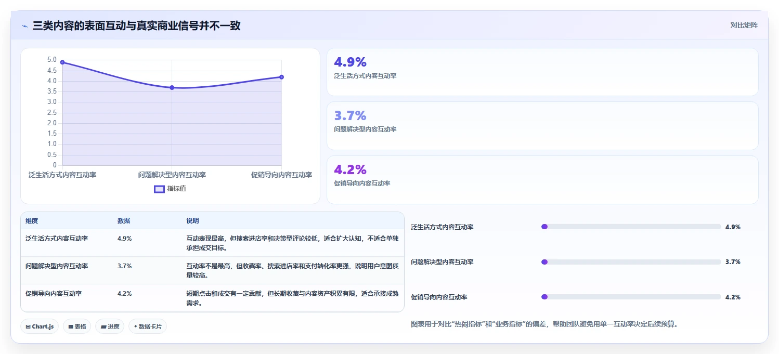The height and width of the screenshot is (354, 779).
Task: Click the 表格 tag chip
Action: pyautogui.click(x=77, y=326)
